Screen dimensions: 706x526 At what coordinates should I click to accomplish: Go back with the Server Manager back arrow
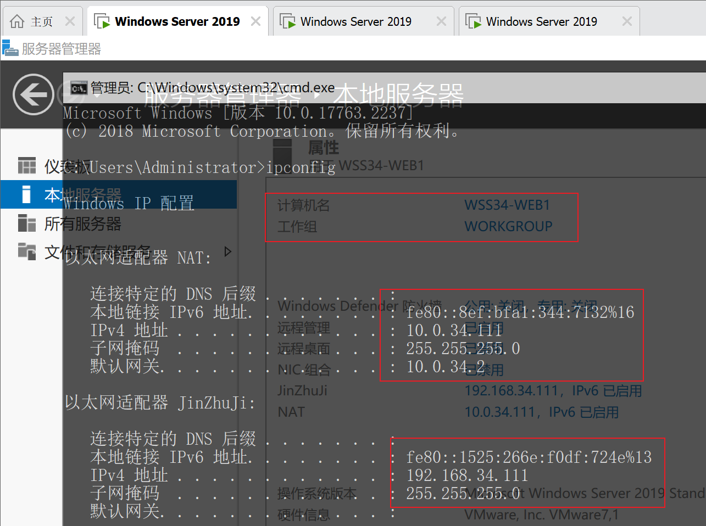[34, 94]
